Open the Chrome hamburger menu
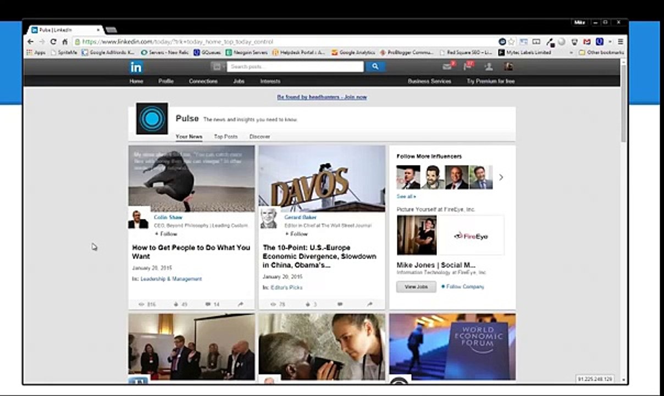The width and height of the screenshot is (664, 396). [x=621, y=42]
